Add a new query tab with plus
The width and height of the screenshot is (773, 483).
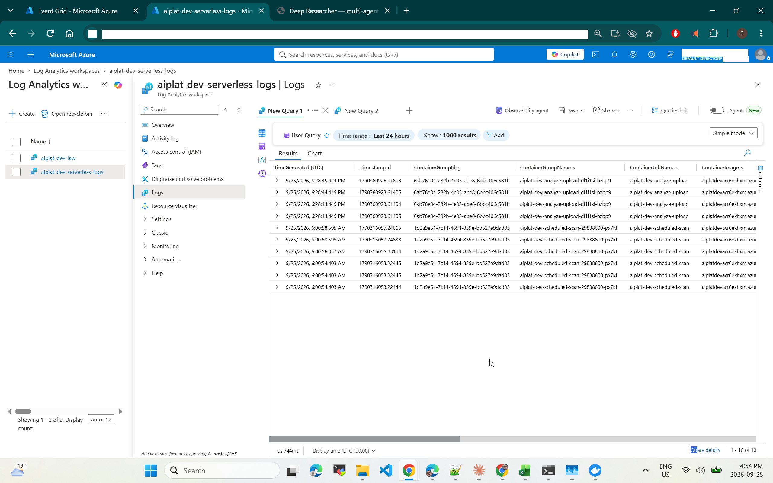pyautogui.click(x=409, y=110)
